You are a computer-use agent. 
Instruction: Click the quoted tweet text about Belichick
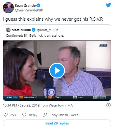click(35, 36)
